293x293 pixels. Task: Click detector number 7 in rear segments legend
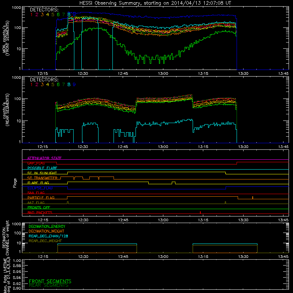point(63,85)
